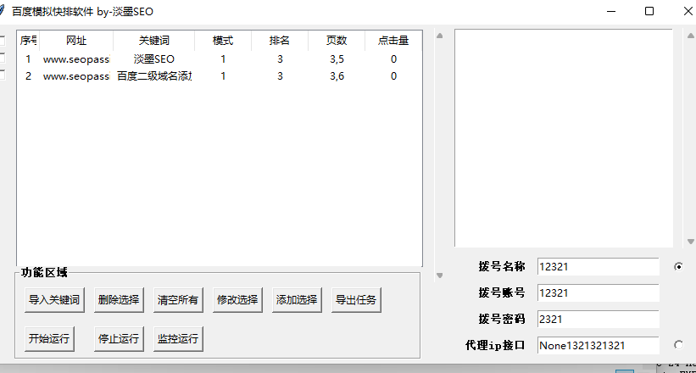The image size is (696, 373).
Task: Click the 添加选择 button
Action: pyautogui.click(x=297, y=300)
